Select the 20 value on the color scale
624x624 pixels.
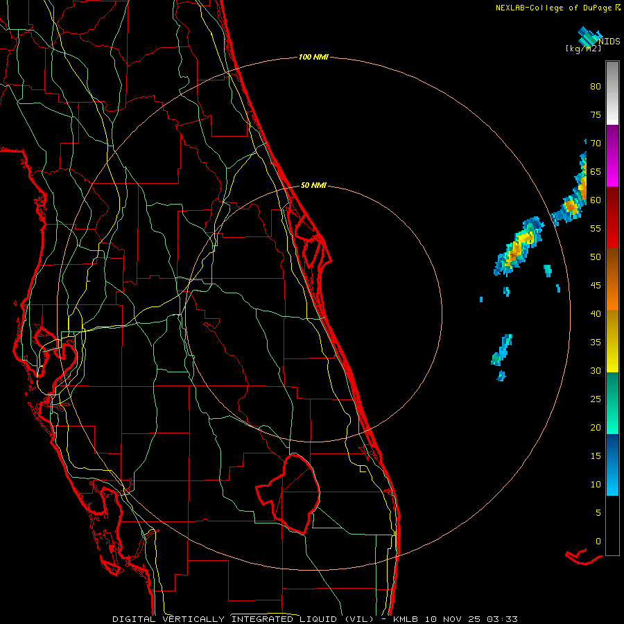point(596,428)
